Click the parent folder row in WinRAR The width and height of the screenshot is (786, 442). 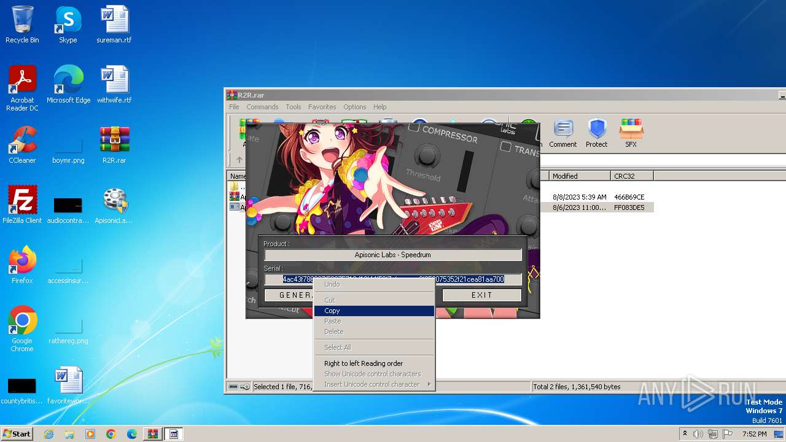pyautogui.click(x=237, y=186)
